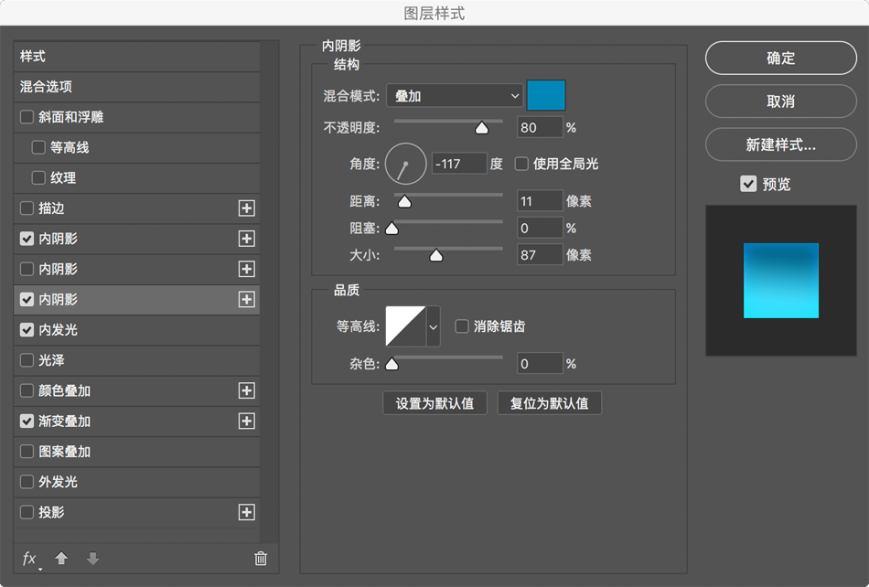
Task: Enable the 外发光 checkbox
Action: click(27, 482)
